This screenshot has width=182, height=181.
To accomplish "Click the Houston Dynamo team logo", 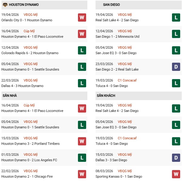I will coord(5,5).
